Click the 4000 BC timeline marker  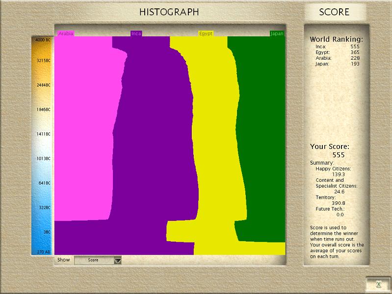43,39
